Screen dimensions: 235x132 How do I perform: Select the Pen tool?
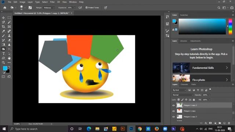pos(9,49)
